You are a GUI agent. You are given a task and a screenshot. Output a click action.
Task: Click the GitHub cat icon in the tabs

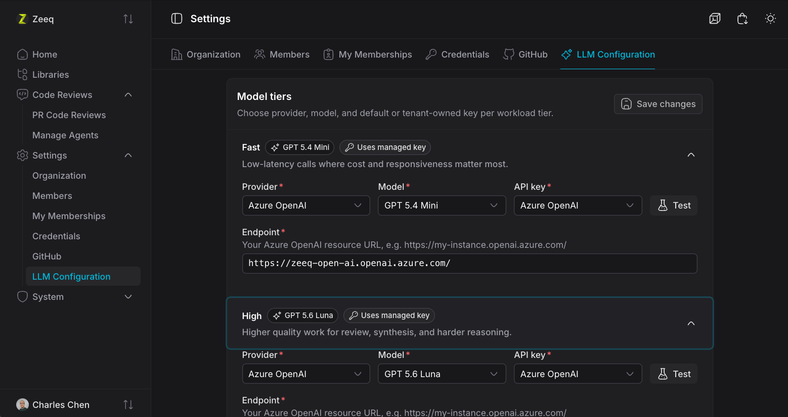tap(508, 55)
